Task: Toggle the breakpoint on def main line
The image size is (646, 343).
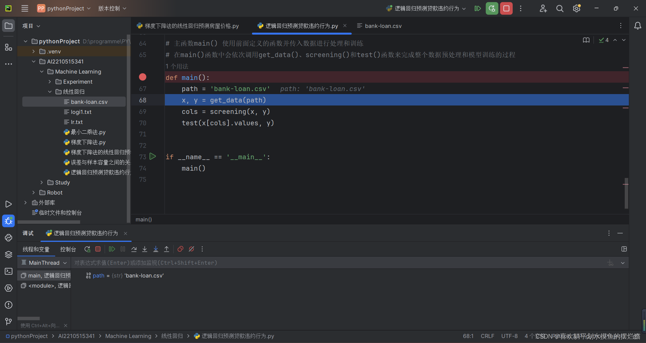Action: point(143,77)
